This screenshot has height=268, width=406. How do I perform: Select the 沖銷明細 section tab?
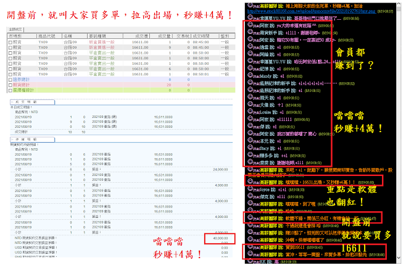coord(32,140)
